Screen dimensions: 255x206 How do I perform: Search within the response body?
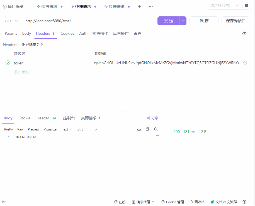(x=156, y=129)
